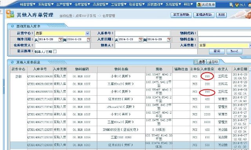
Task: Click the online users icon in the top bar
Action: coord(237,5)
